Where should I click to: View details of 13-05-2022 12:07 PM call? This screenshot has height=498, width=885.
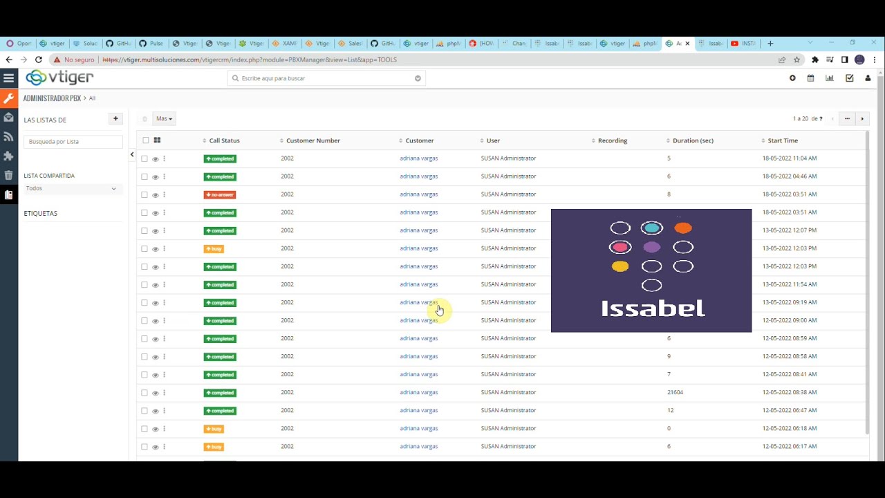[155, 231]
